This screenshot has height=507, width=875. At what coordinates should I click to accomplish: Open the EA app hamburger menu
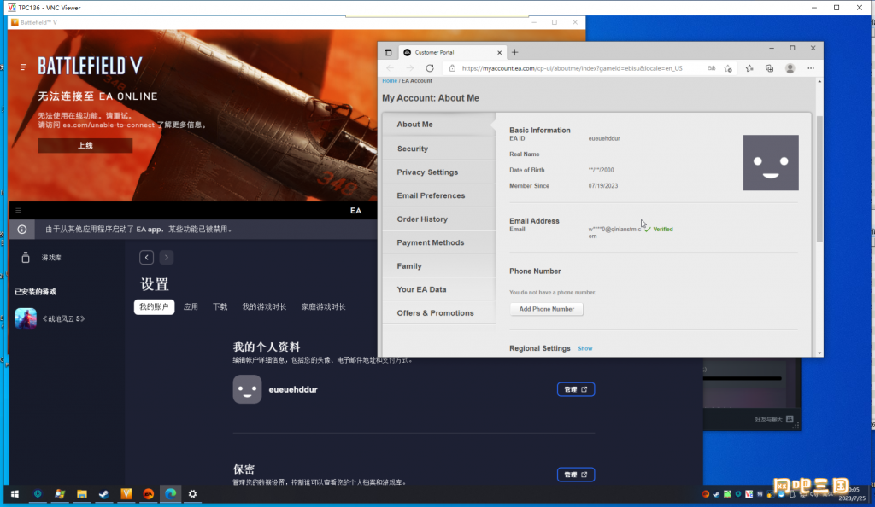(19, 211)
